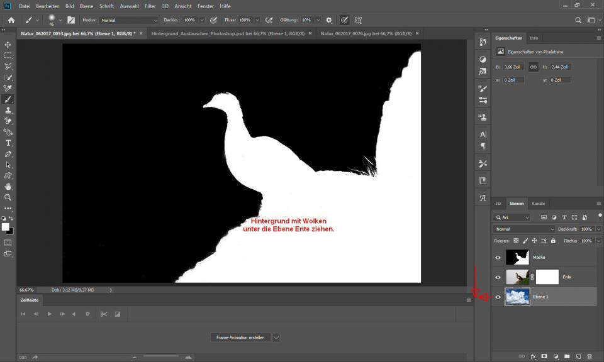Toggle visibility of the Ente layer
Screen dimensions: 604x362
498,277
